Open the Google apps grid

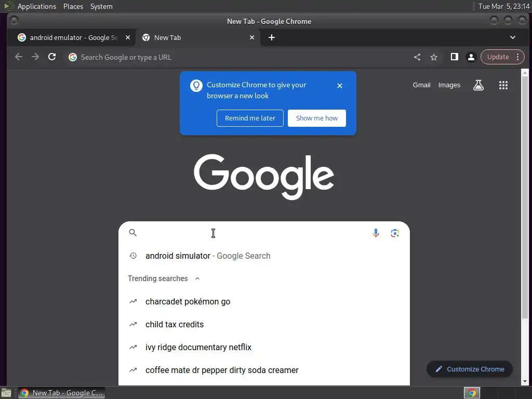[503, 85]
